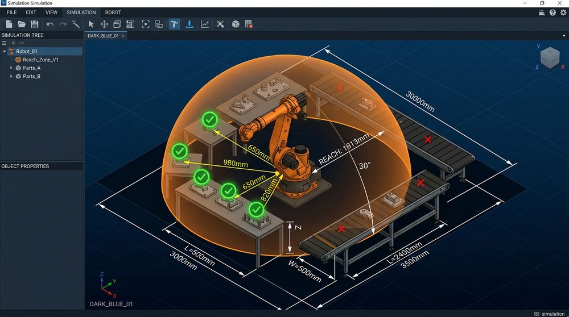Click the focus frame view icon
569x317 pixels.
145,24
